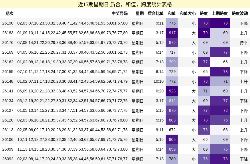Click size 大 in row 26127
250x164 pixels.
coord(194,111)
